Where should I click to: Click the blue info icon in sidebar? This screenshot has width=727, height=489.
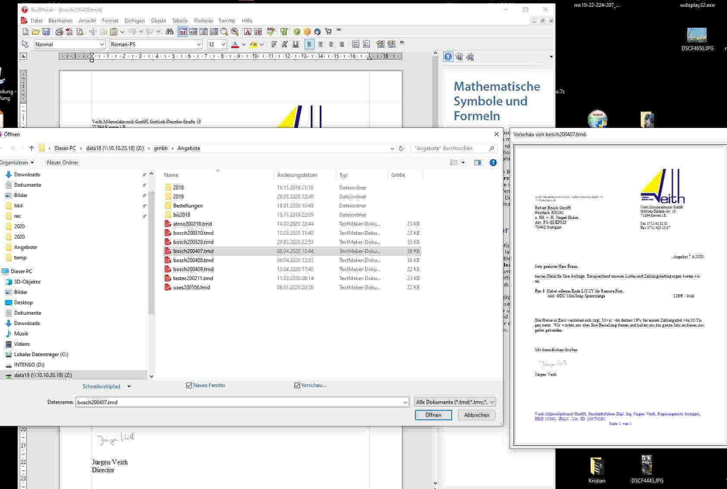pos(448,57)
